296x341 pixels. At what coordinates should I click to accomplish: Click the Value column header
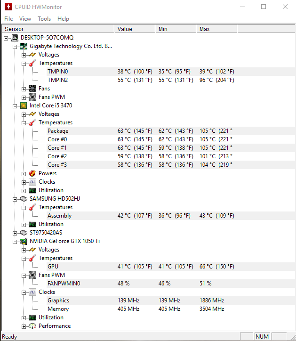point(125,29)
